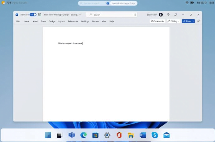The height and width of the screenshot is (142, 215).
Task: Open the File menu
Action: coord(18,21)
